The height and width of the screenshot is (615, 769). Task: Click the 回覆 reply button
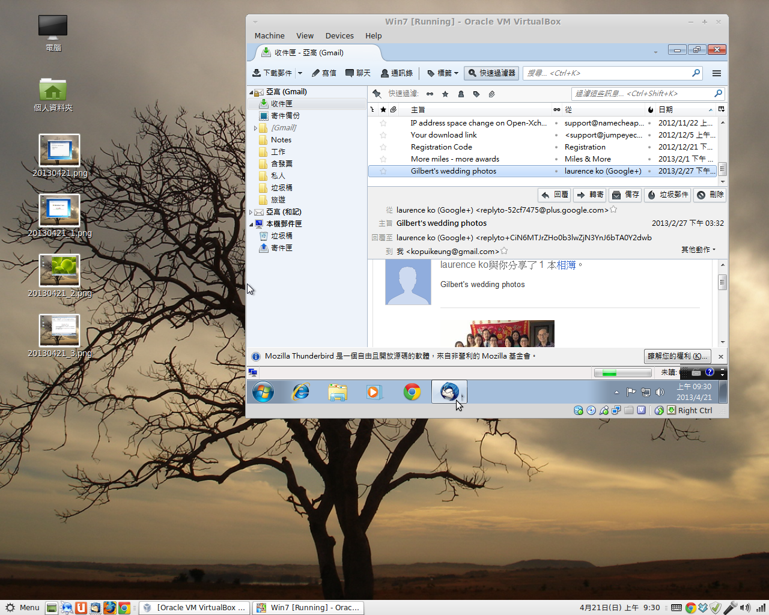[555, 195]
